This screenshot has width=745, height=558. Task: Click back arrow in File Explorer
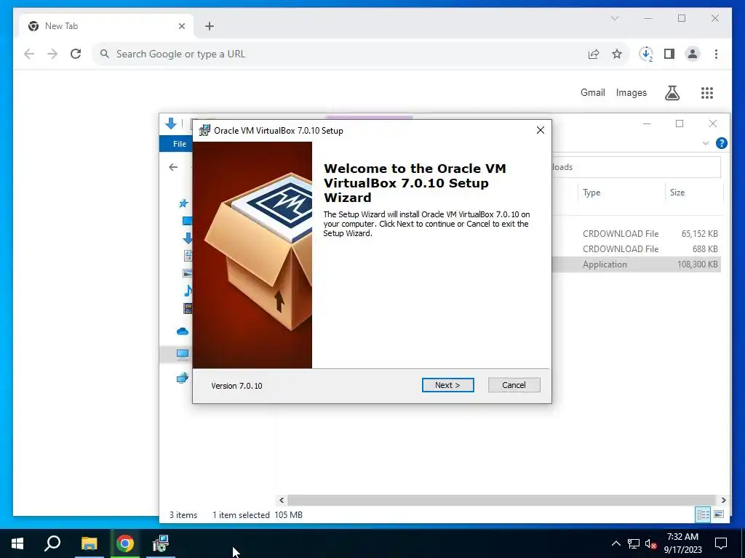pos(173,167)
